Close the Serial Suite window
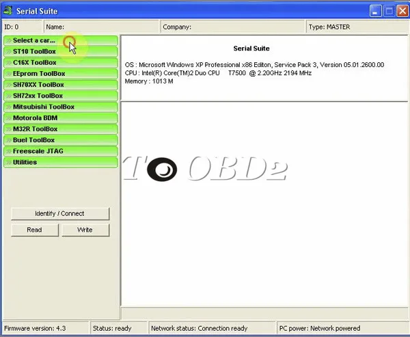 coord(402,11)
